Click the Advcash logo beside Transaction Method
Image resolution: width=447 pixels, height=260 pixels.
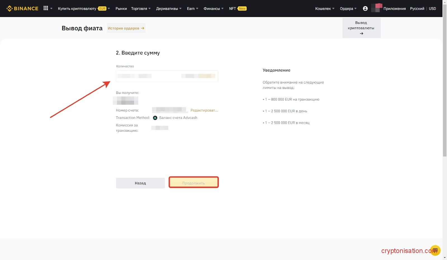[x=155, y=118]
